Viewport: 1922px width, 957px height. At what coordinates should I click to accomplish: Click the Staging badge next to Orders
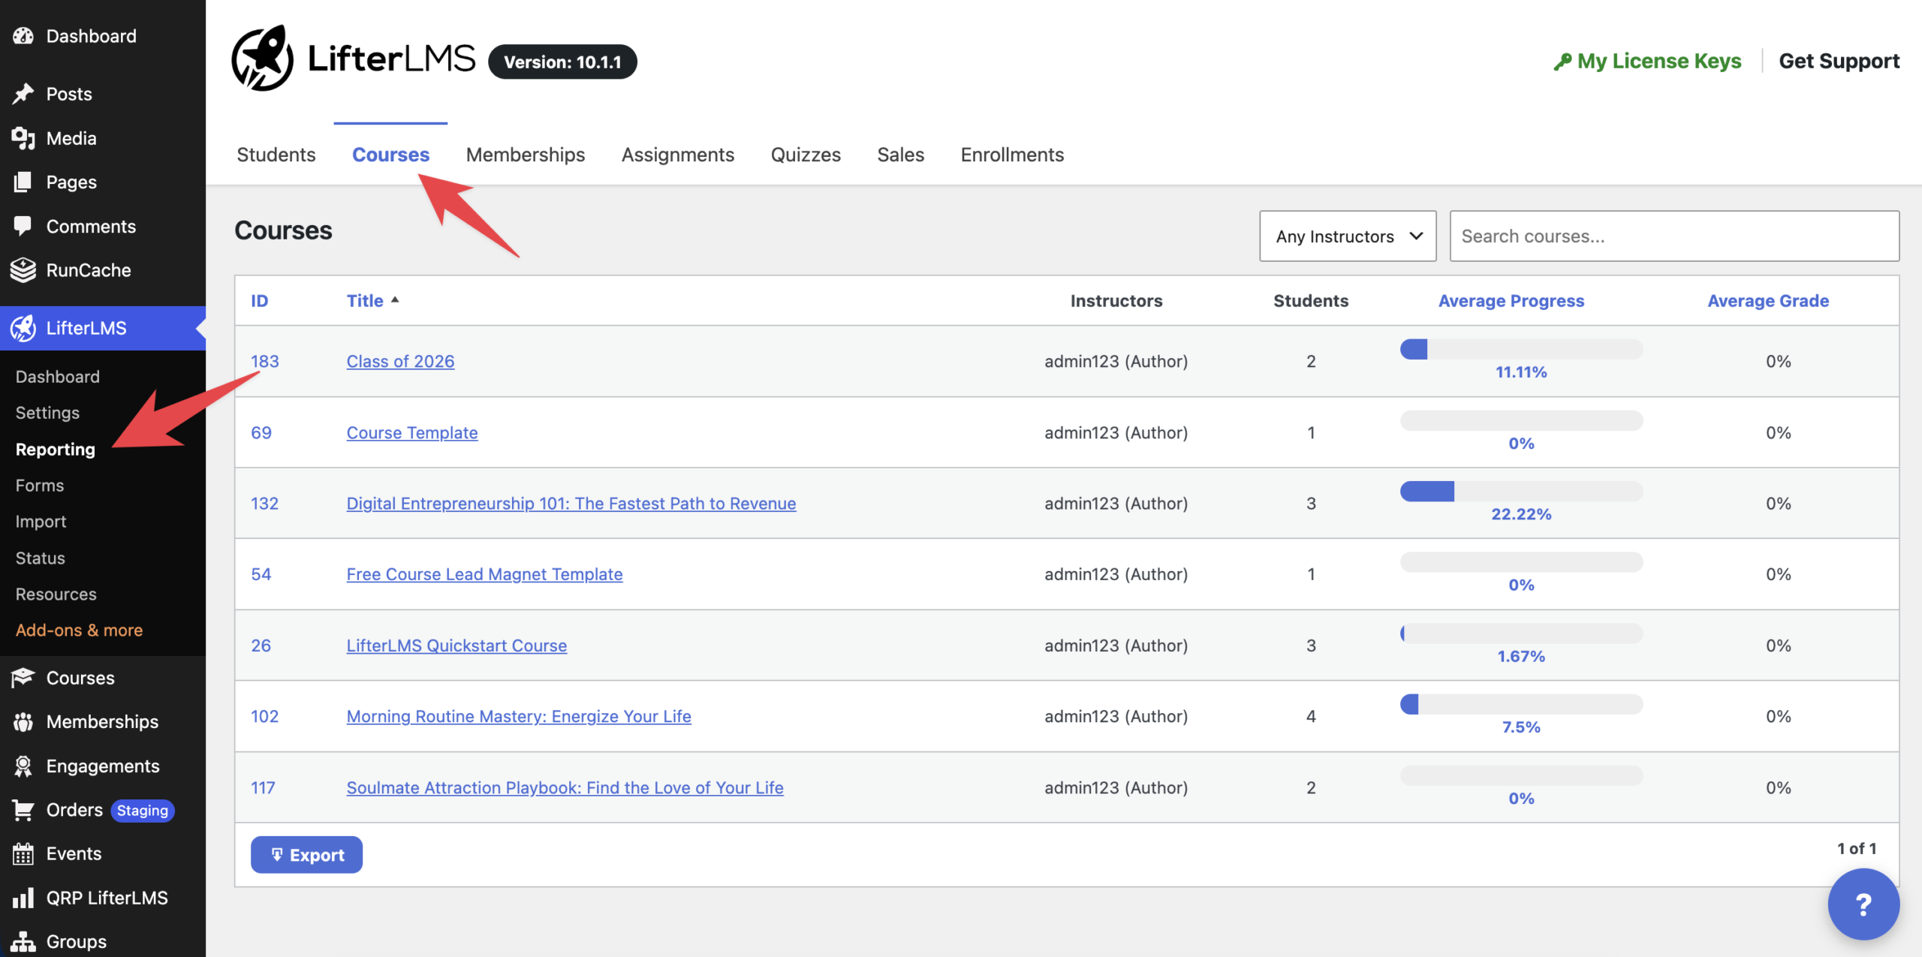point(143,811)
